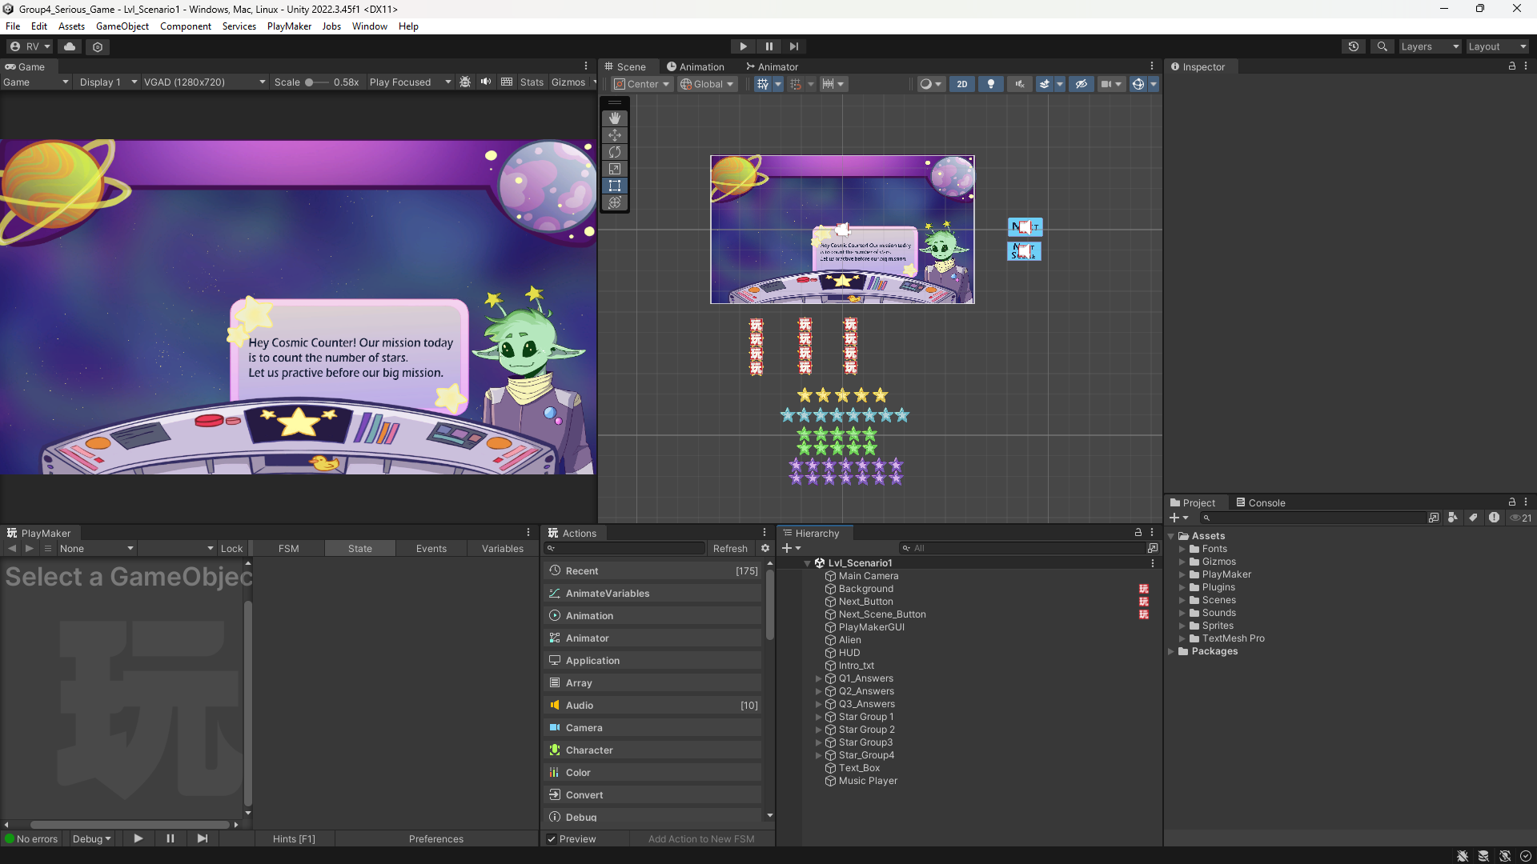Toggle scene visibility hidden-eye button
The width and height of the screenshot is (1537, 864).
[1082, 84]
